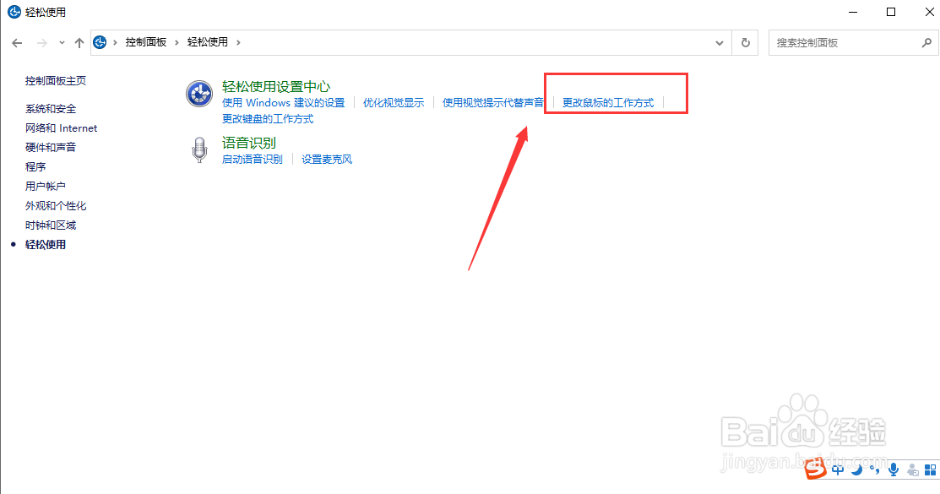Refresh the current Control Panel page

(x=744, y=42)
